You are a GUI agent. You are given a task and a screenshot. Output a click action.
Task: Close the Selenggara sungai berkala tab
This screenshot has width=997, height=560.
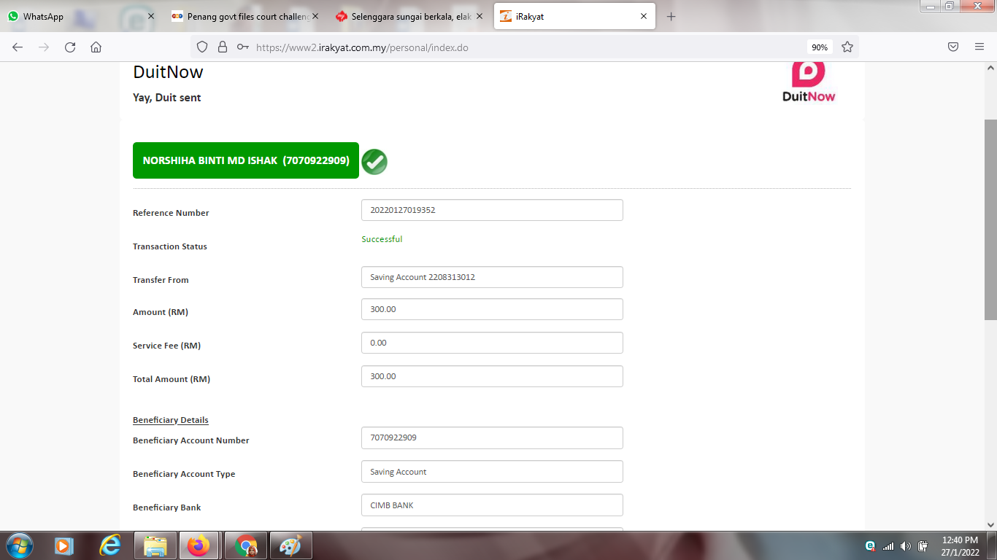479,17
